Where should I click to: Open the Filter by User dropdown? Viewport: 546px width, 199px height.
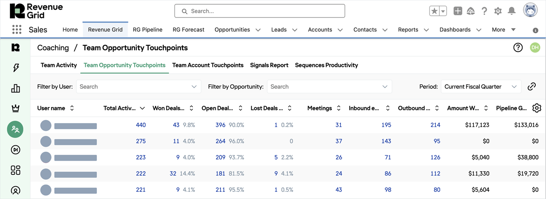[139, 87]
